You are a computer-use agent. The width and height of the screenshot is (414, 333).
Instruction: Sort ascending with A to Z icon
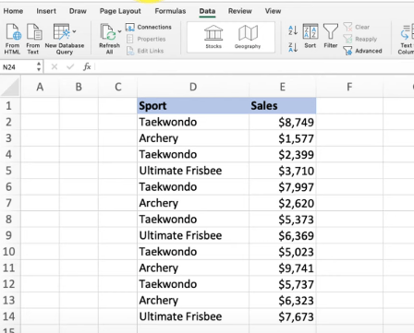coord(293,30)
